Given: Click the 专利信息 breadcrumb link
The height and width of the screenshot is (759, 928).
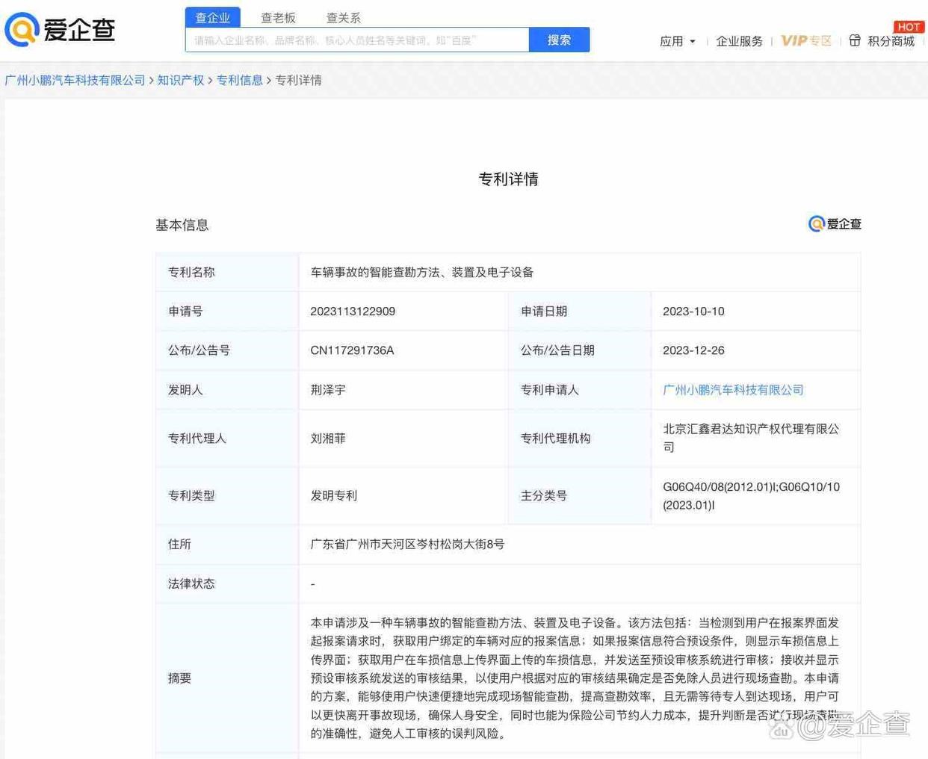Looking at the screenshot, I should tap(240, 80).
